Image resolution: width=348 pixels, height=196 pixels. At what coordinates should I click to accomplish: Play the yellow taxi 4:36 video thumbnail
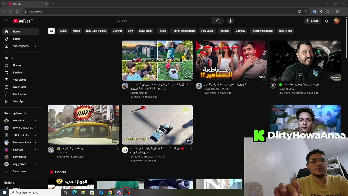pos(83,124)
